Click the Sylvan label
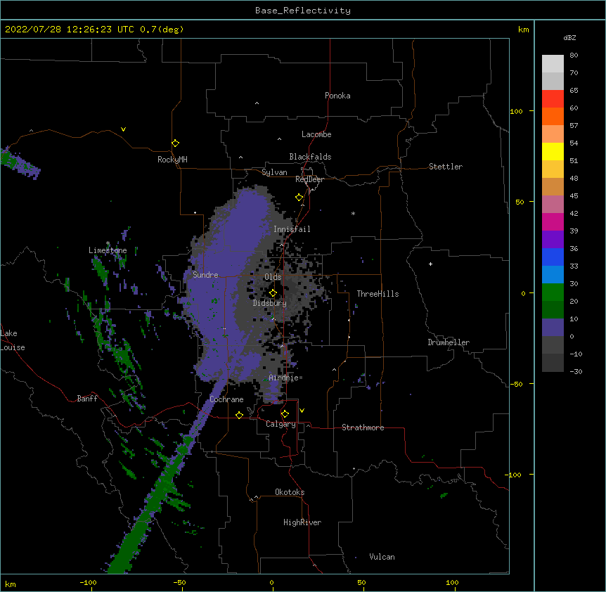 coord(274,172)
